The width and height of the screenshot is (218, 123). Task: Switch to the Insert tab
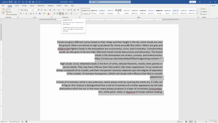click(17, 5)
